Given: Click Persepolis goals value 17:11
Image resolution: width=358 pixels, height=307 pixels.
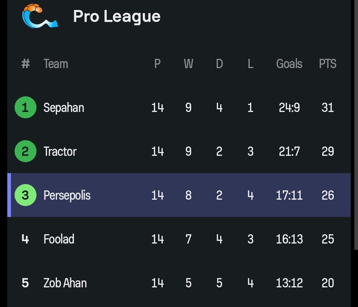Looking at the screenshot, I should [x=289, y=195].
